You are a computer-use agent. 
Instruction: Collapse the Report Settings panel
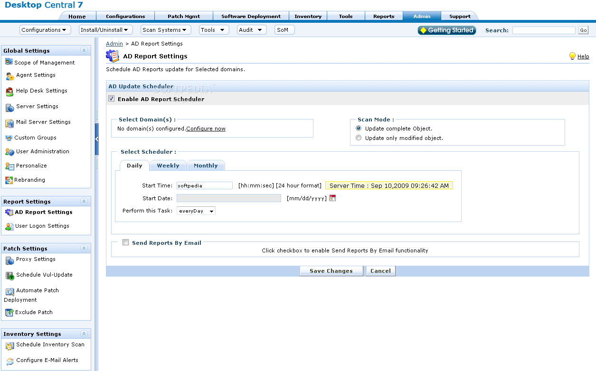coord(84,202)
